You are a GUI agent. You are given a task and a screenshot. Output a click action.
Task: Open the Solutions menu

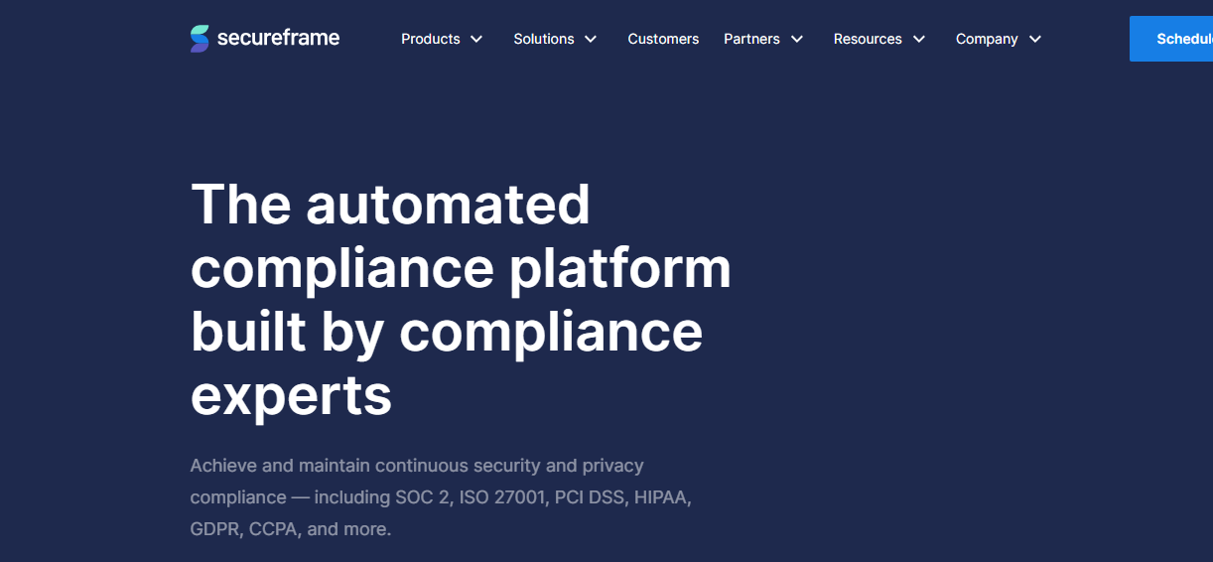point(544,39)
